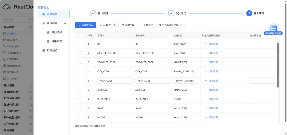The height and width of the screenshot is (135, 287).
Task: Check the box for NAME row
Action: (x=81, y=108)
